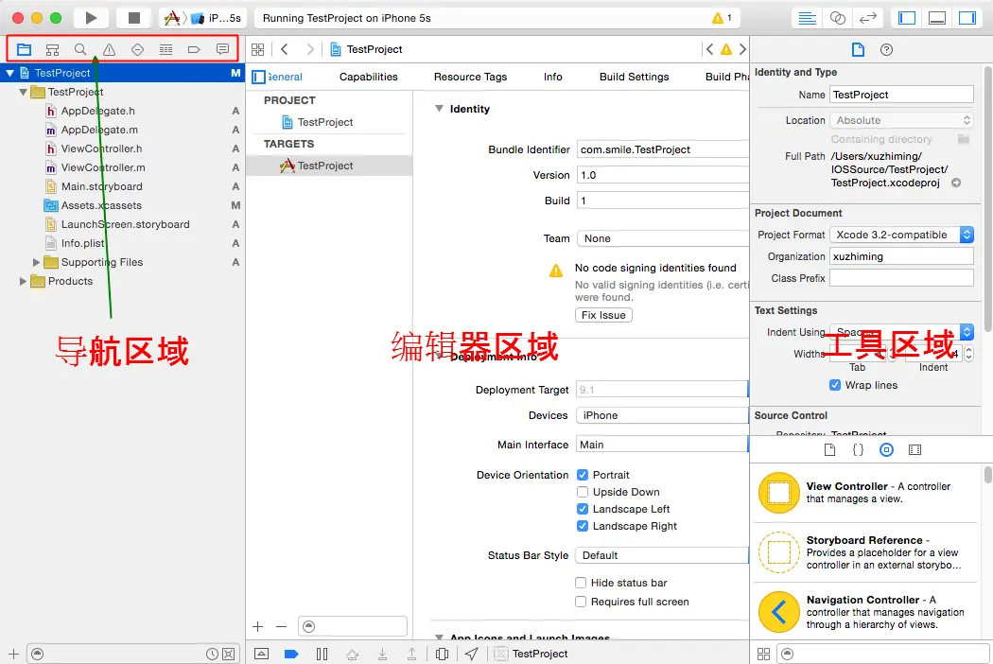Show the Media library
This screenshot has width=993, height=664.
tap(915, 450)
